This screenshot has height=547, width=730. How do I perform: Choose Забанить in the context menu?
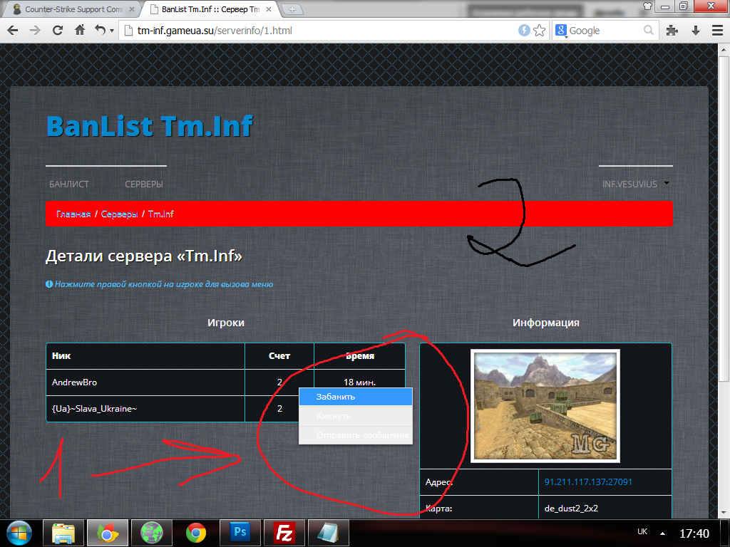356,397
